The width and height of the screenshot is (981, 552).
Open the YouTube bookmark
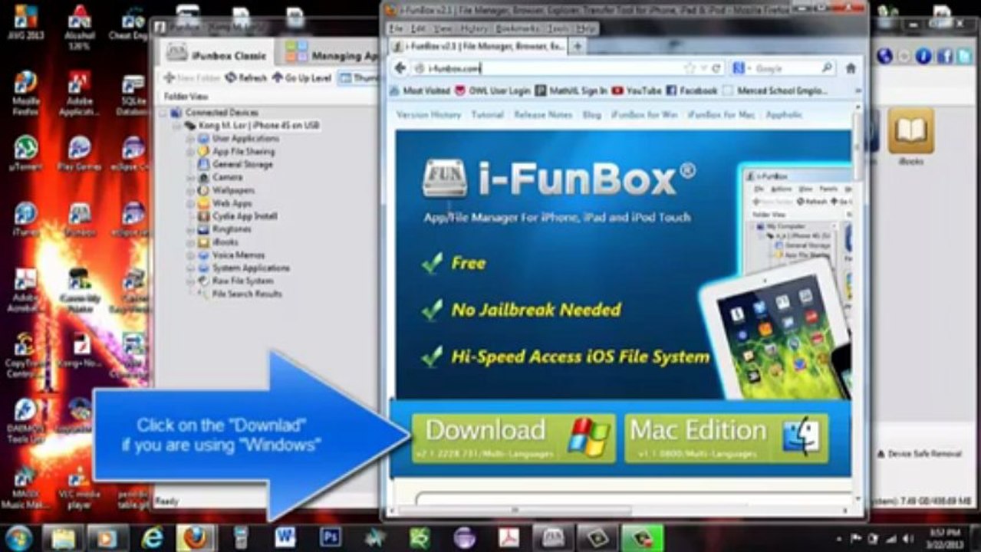pyautogui.click(x=636, y=90)
